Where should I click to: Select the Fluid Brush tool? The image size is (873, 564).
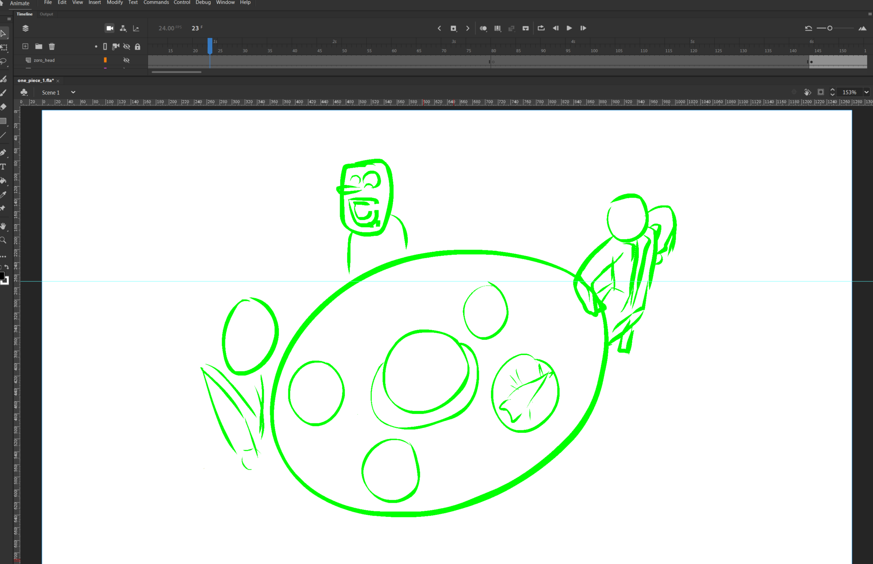tap(4, 79)
